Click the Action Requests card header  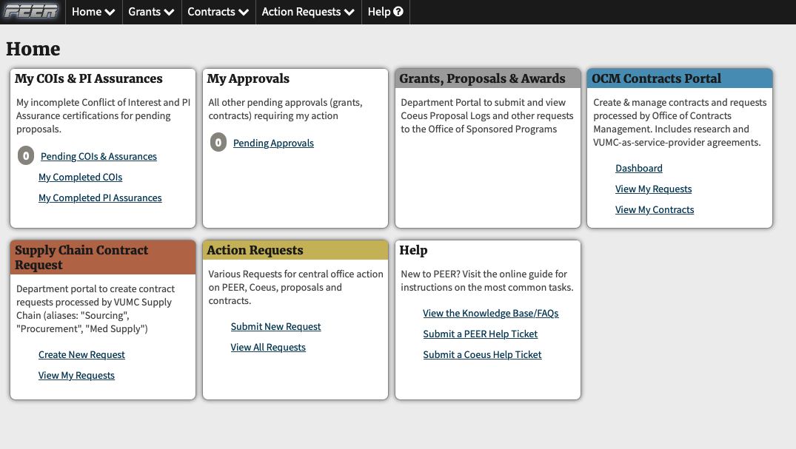295,250
